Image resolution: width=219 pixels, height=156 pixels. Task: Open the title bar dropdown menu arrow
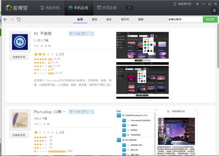click(197, 4)
